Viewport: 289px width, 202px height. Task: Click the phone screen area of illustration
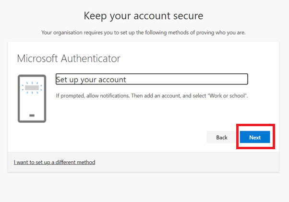click(32, 98)
